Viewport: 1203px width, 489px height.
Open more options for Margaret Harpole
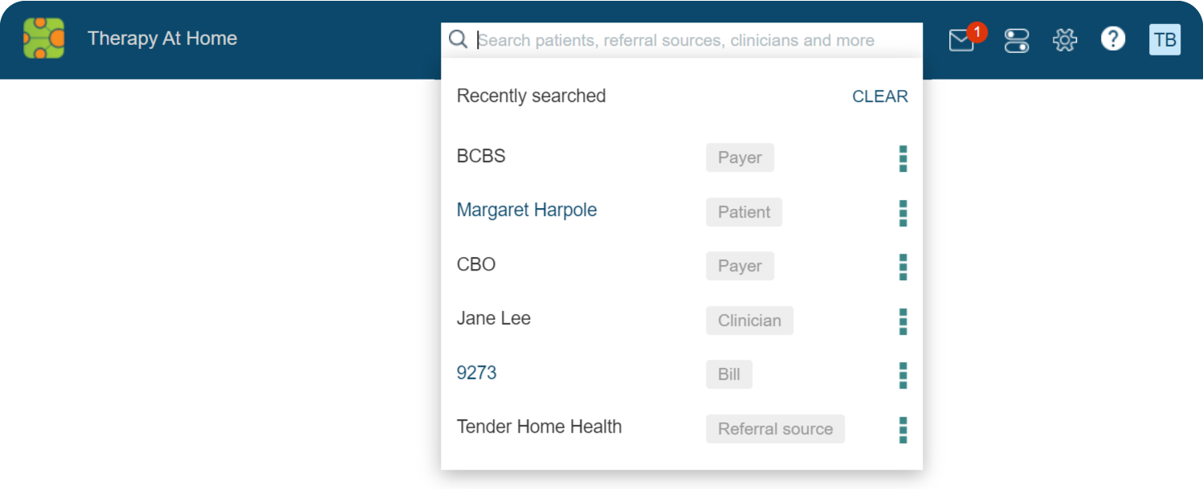click(x=903, y=213)
